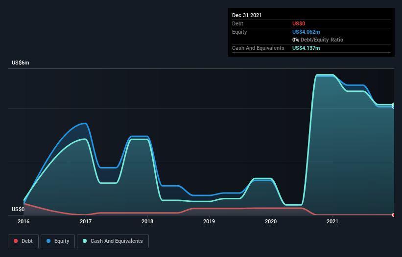Screen dimensions: 402x257
Task: Click the 2017 x-axis label
Action: coord(86,221)
